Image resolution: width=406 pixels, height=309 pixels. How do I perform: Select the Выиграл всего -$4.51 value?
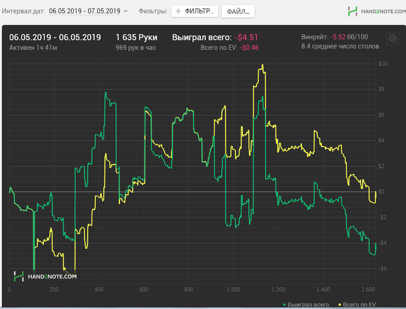(246, 38)
